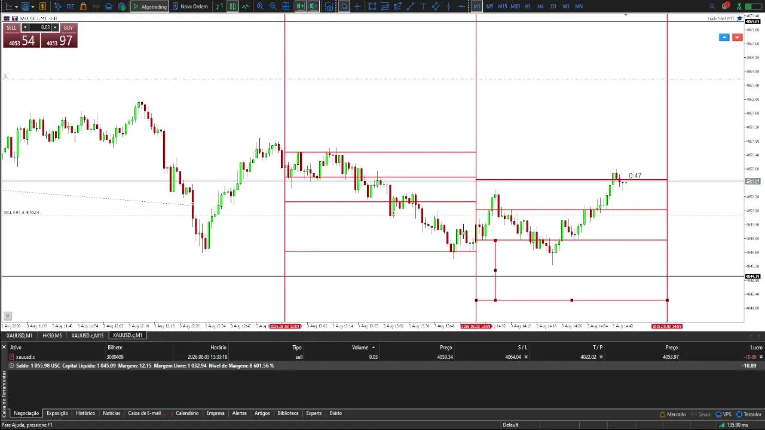
Task: Click the blue arrow button on chart
Action: click(x=724, y=38)
